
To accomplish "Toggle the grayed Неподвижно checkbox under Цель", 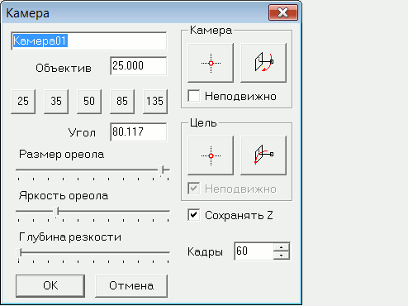I will point(194,189).
